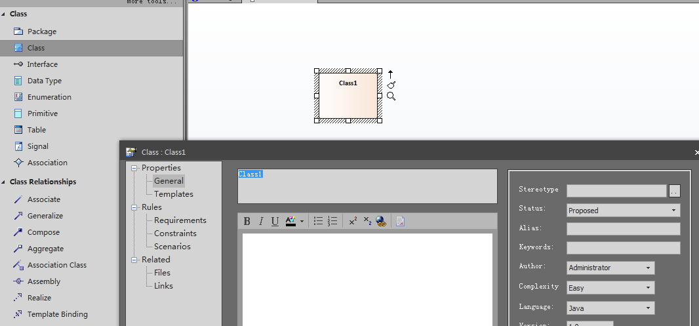Open the font color dropdown arrow

[x=302, y=221]
